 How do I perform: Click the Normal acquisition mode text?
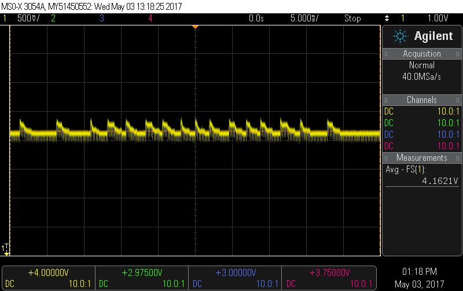422,65
